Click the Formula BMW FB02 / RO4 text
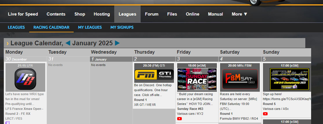The width and height of the screenshot is (323, 124). (239, 119)
